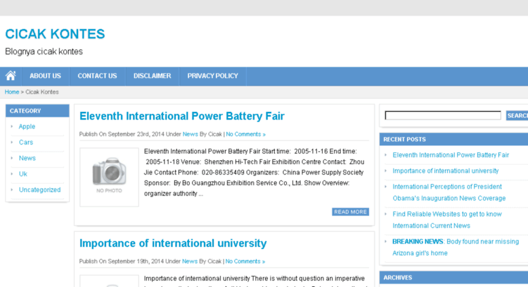Image resolution: width=528 pixels, height=287 pixels.
Task: Open Eleventh International Power Battery Fair post title
Action: click(x=182, y=116)
